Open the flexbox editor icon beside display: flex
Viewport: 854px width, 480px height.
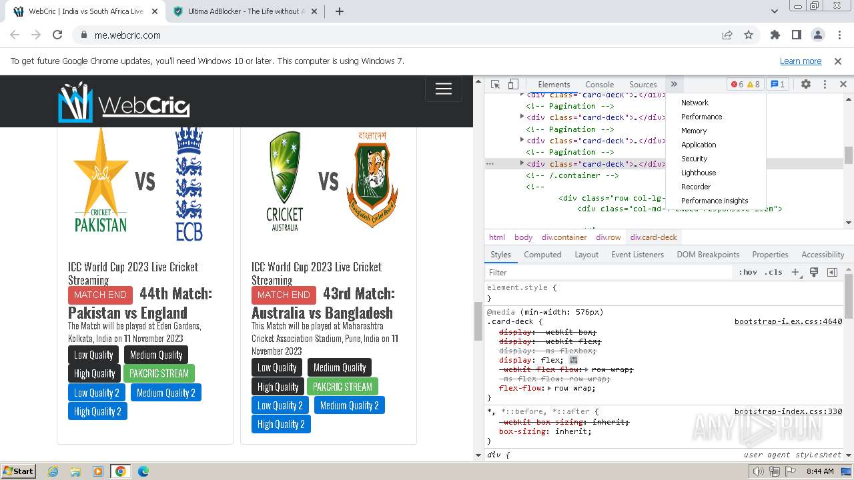573,360
